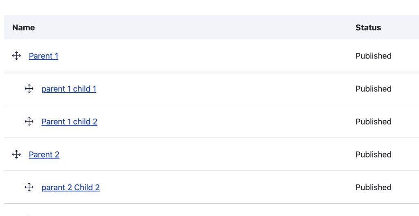Click Published status for parant 2 Child 2

[373, 187]
